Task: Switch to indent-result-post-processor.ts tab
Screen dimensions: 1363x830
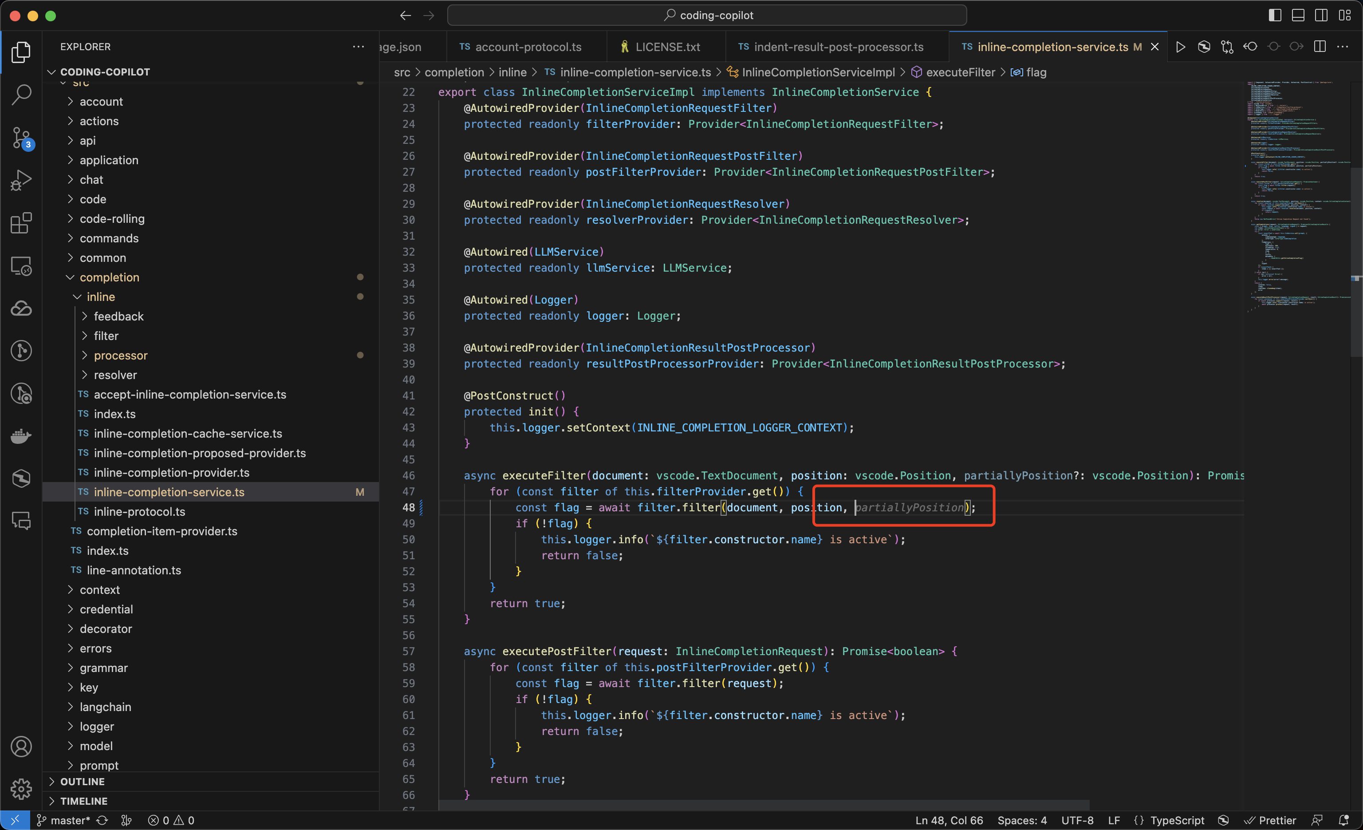Action: pyautogui.click(x=838, y=47)
